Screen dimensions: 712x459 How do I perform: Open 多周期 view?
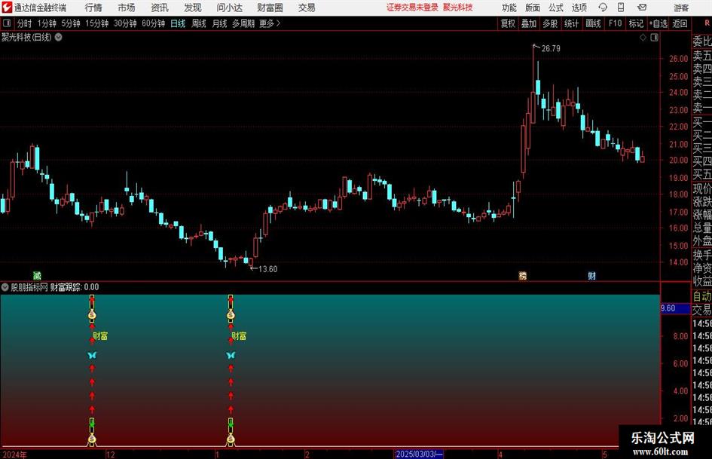click(243, 23)
